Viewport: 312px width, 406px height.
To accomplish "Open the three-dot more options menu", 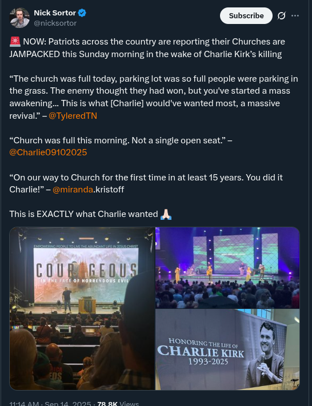I will (295, 16).
